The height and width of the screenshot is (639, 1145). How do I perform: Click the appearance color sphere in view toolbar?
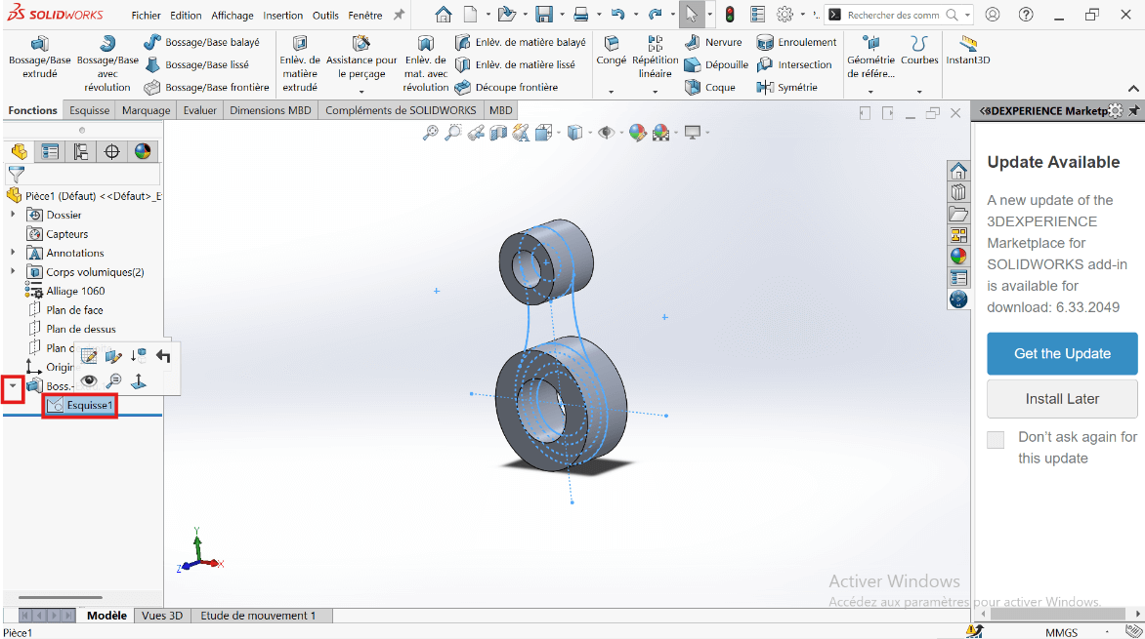(x=637, y=133)
